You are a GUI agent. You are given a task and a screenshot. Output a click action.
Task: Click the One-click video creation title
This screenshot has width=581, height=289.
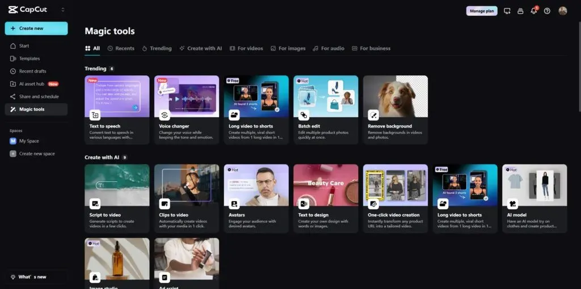(394, 215)
